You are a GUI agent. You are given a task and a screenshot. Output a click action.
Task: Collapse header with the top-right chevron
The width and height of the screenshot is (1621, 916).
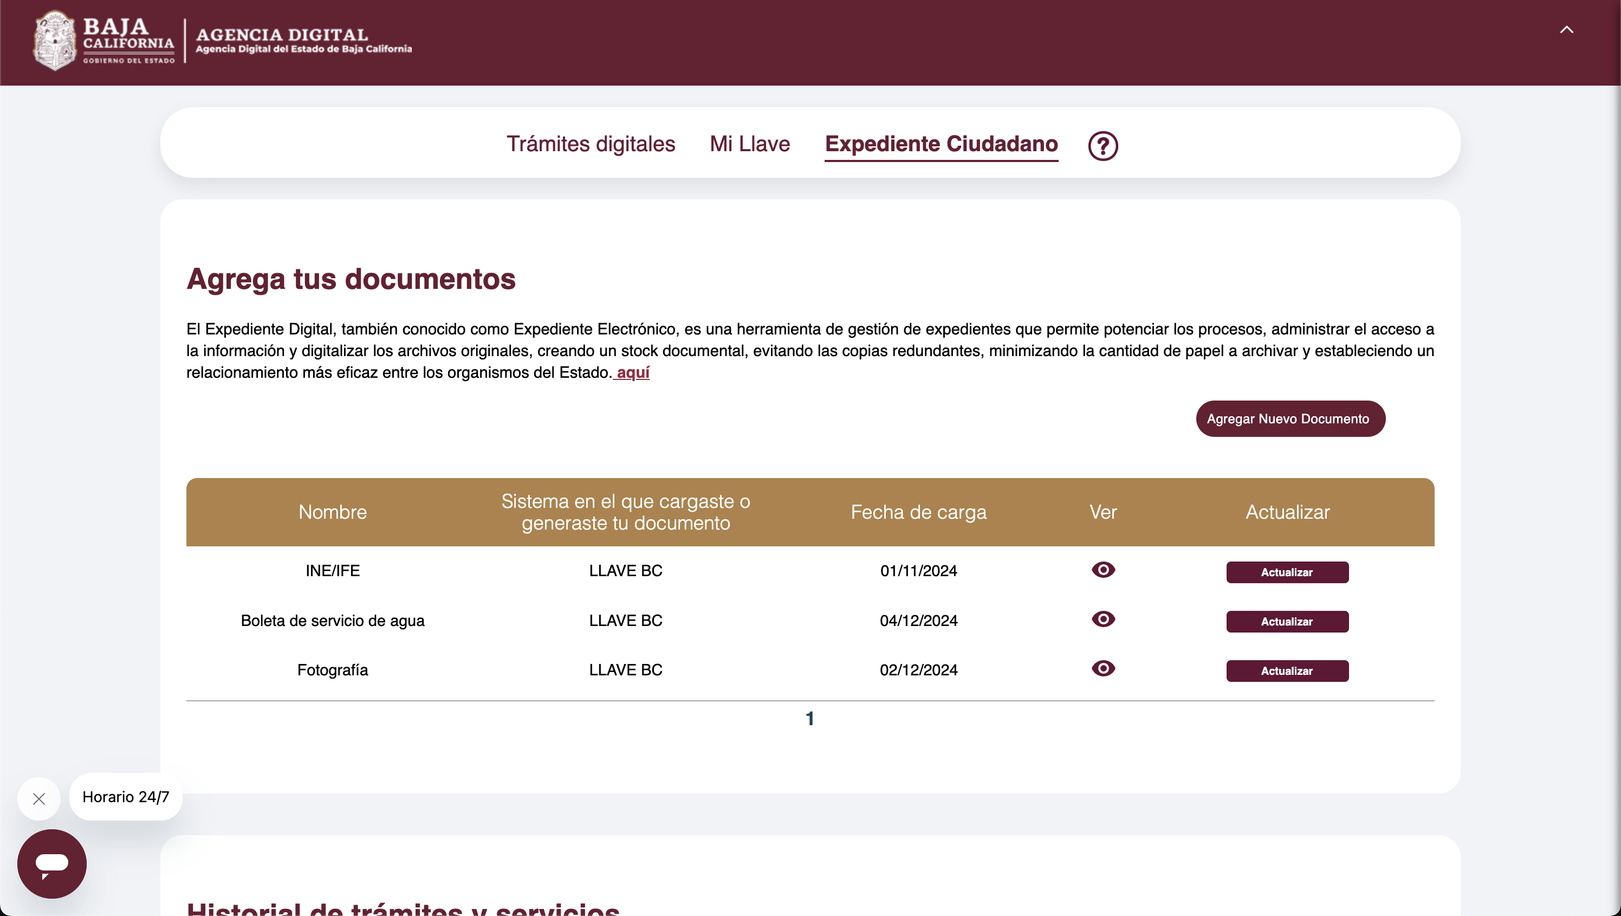click(x=1566, y=30)
